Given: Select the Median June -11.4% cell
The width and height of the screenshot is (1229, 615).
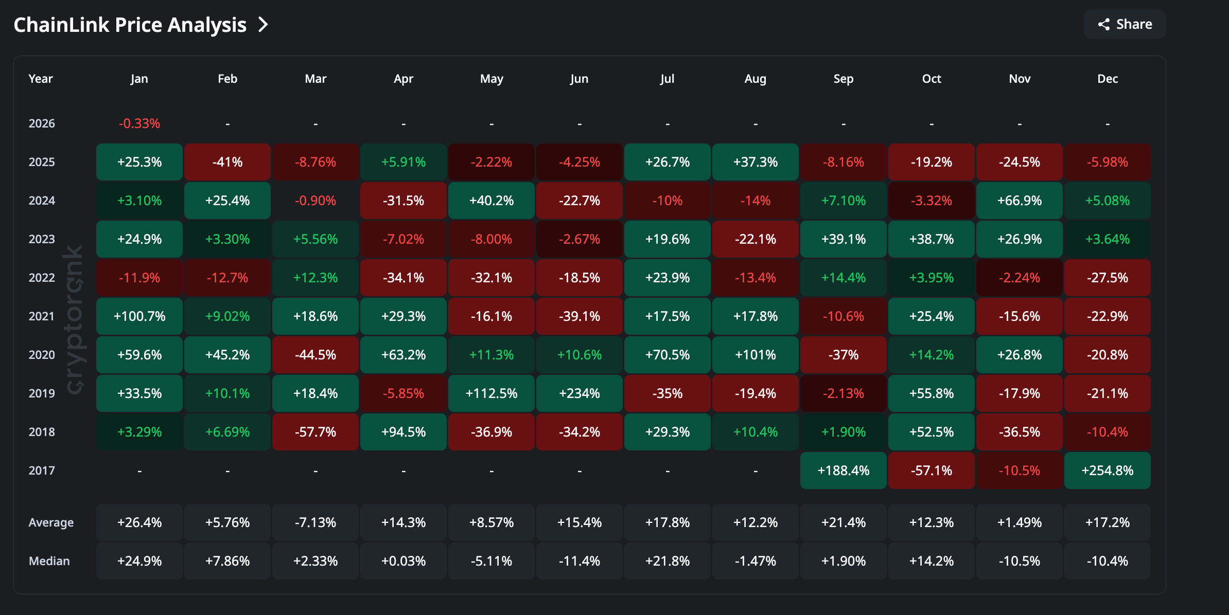Looking at the screenshot, I should [579, 561].
